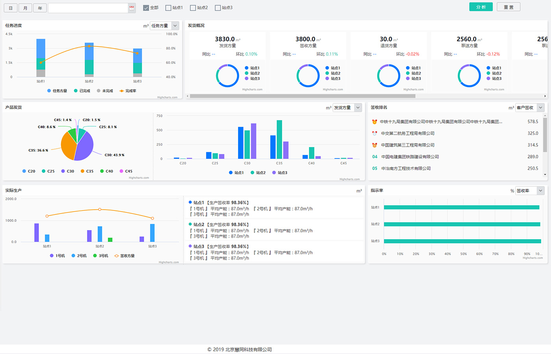Click the gold medal icon for first-ranked customer
This screenshot has height=354, width=551.
coord(375,122)
